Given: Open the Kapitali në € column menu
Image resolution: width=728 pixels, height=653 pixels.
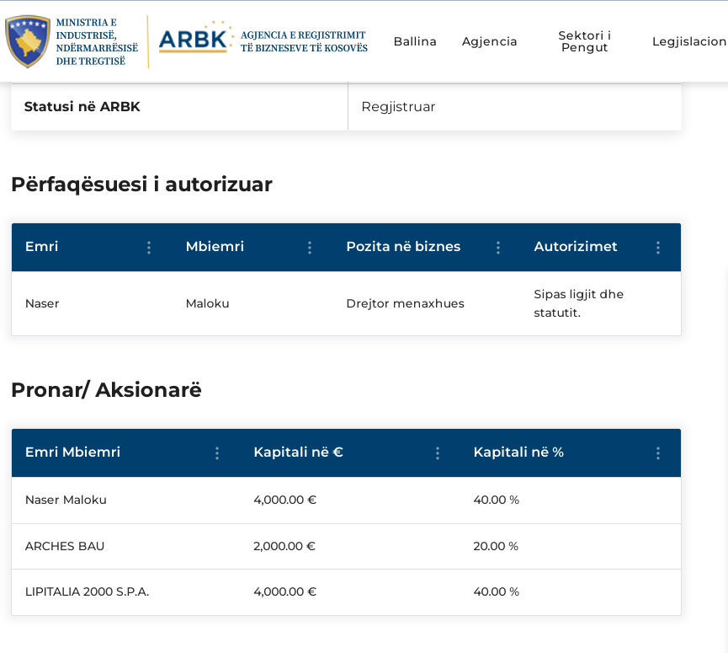Looking at the screenshot, I should click(x=438, y=453).
